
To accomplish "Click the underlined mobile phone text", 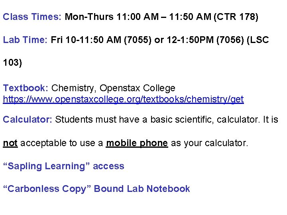I will [137, 143].
